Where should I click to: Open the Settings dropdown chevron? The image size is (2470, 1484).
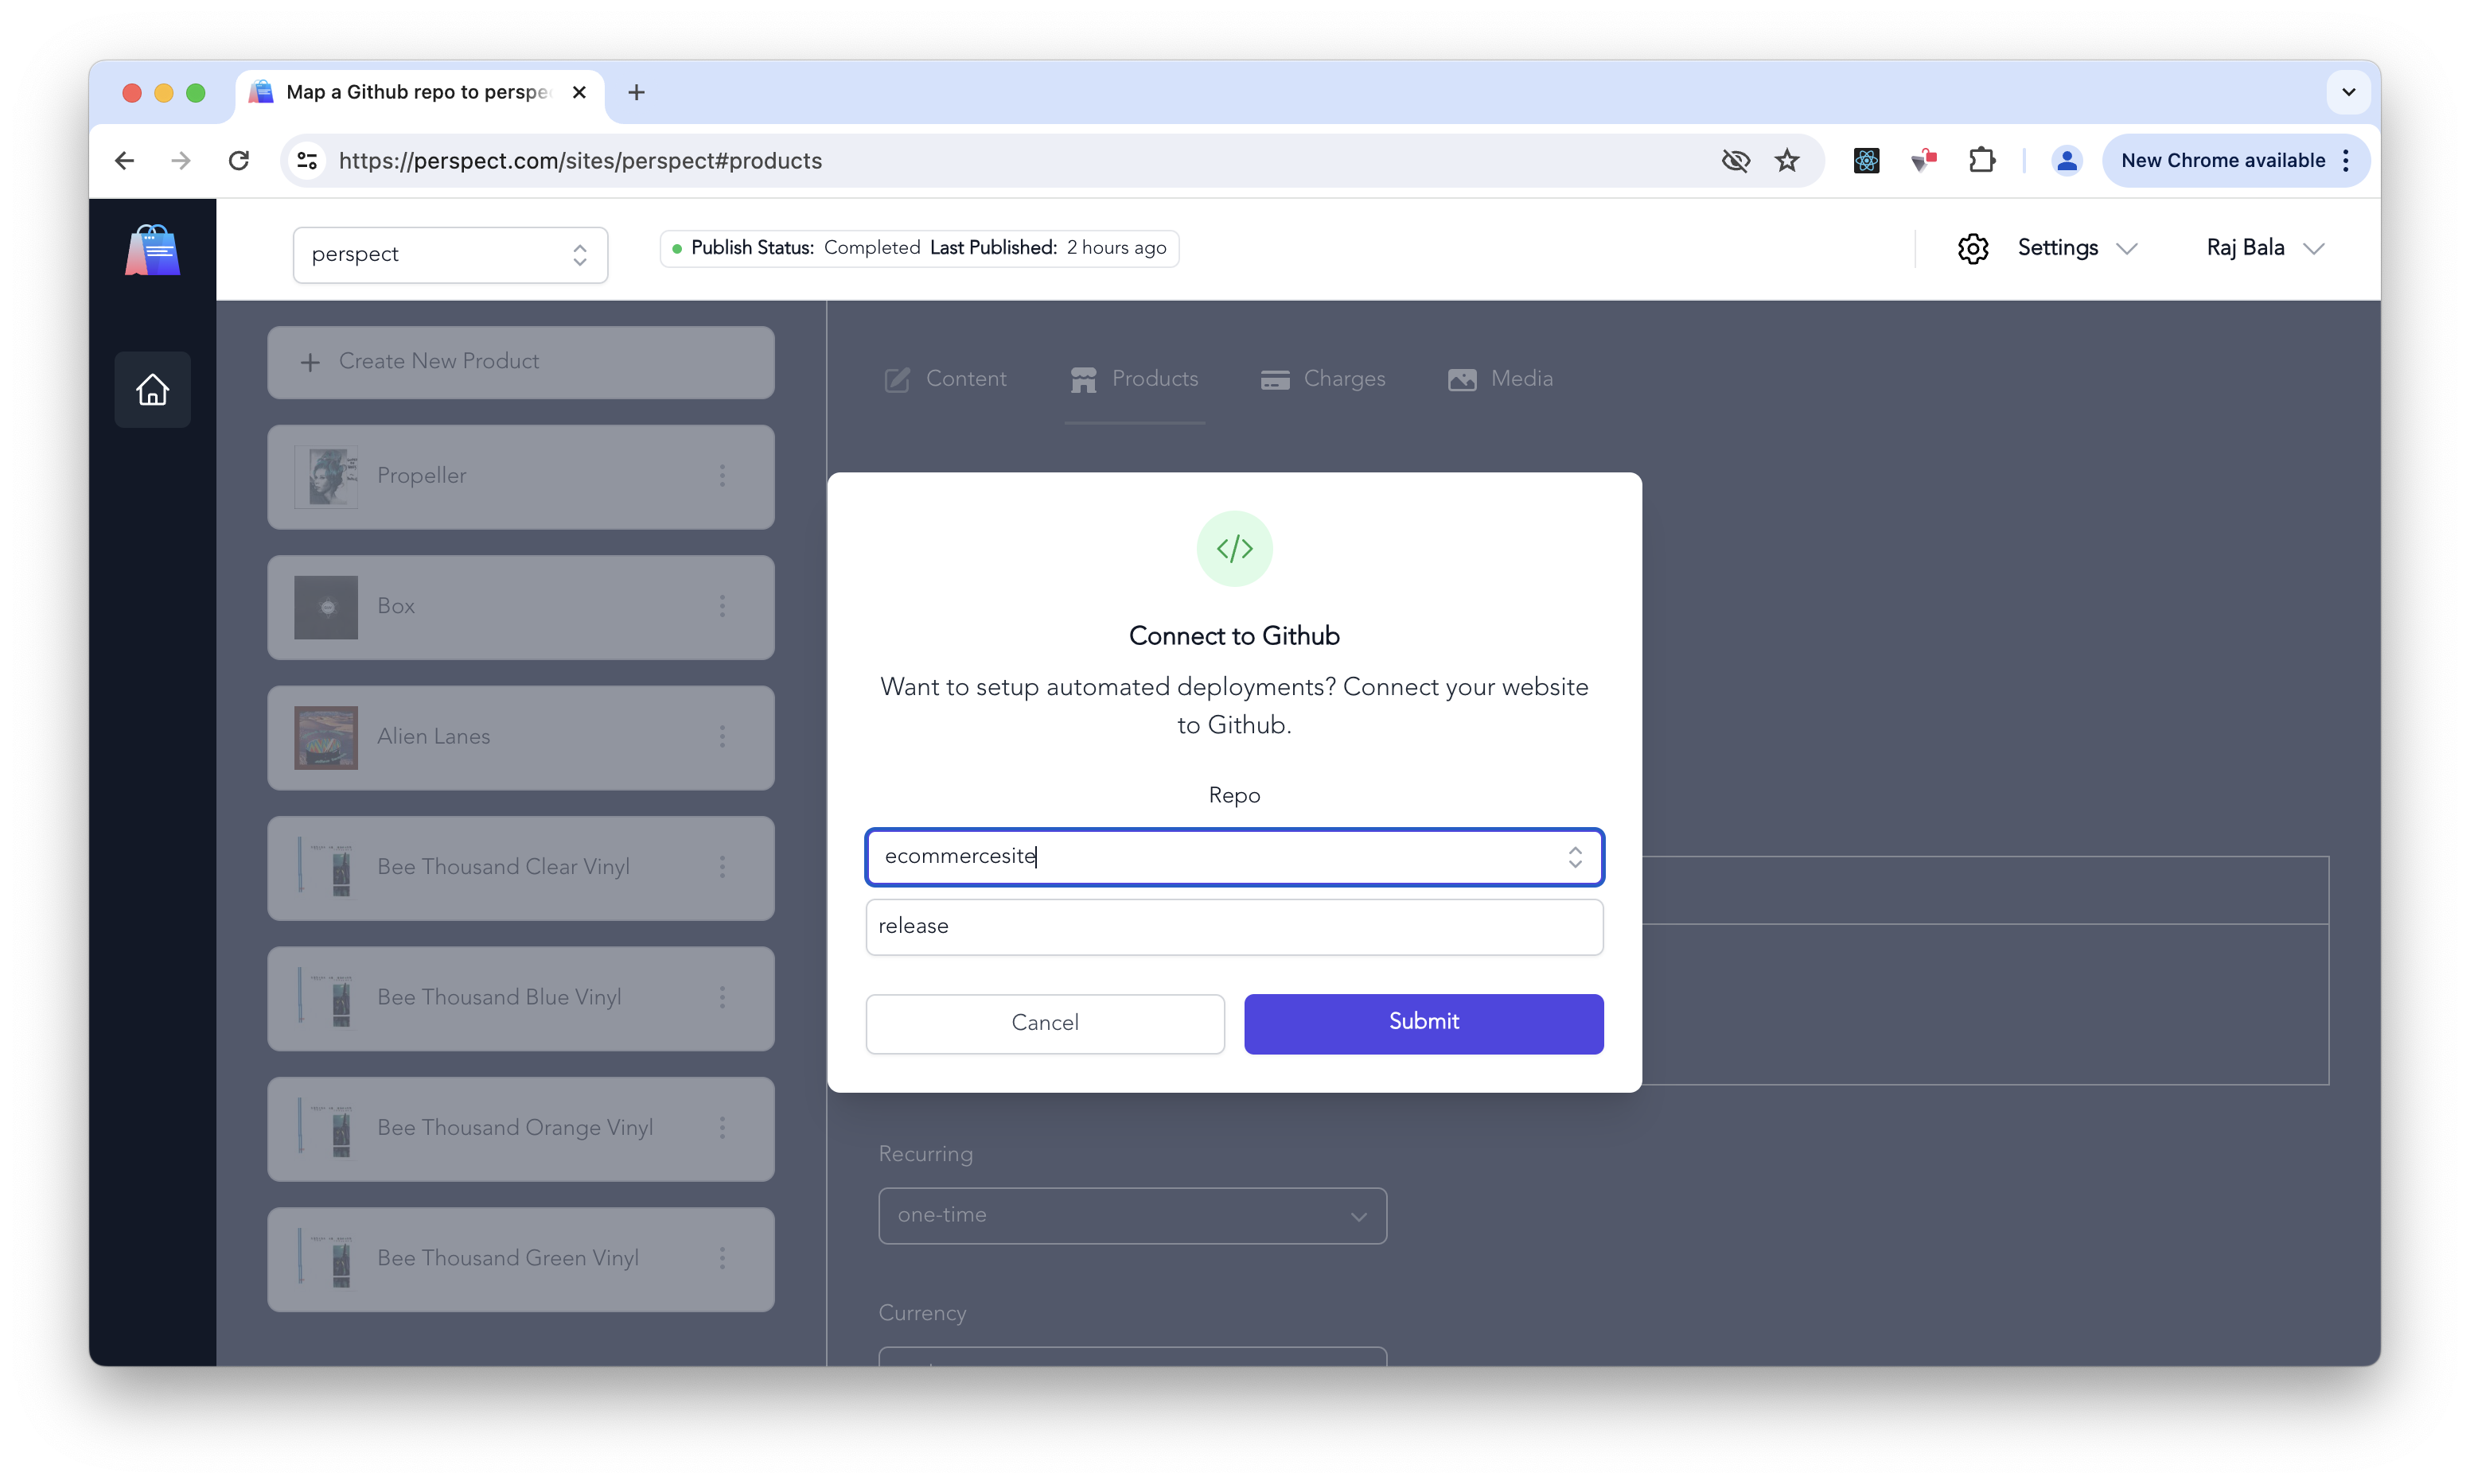[2127, 248]
